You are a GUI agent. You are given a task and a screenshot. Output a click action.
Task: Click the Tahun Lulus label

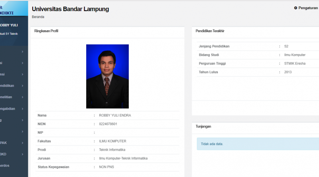click(208, 72)
